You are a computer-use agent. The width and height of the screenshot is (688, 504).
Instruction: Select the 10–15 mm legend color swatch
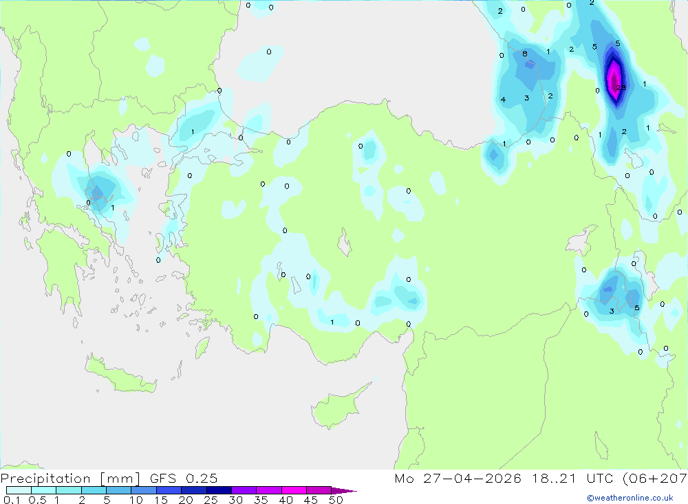[x=144, y=490]
